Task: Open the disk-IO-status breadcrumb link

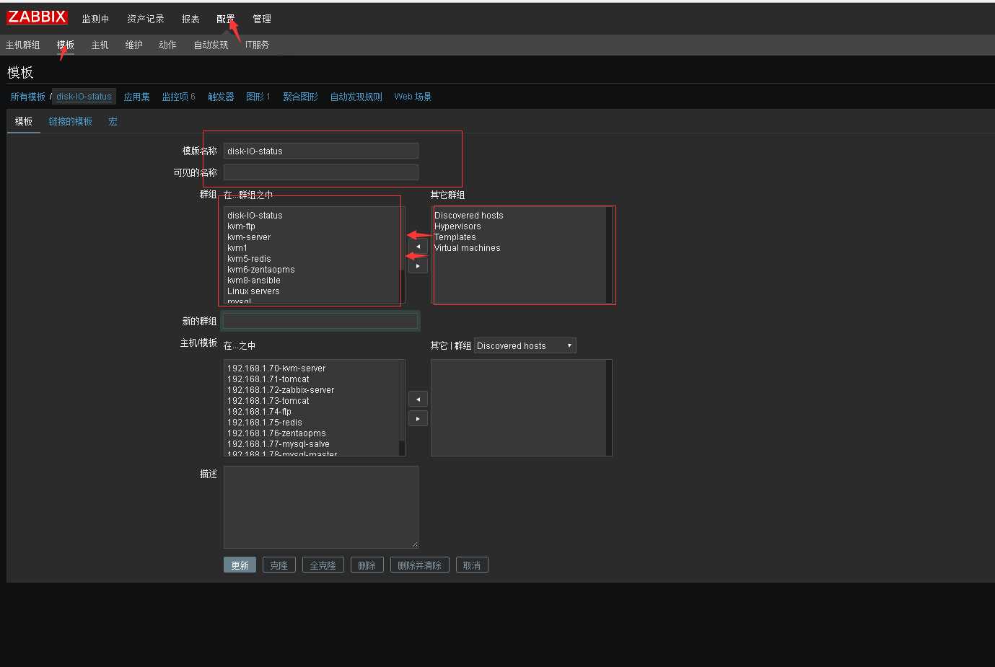Action: [x=84, y=97]
